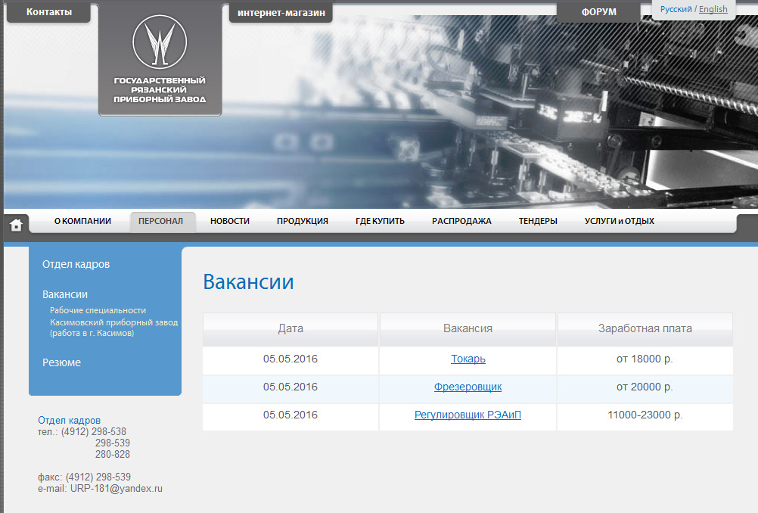Open the Резюме sidebar link
The width and height of the screenshot is (758, 513).
61,362
